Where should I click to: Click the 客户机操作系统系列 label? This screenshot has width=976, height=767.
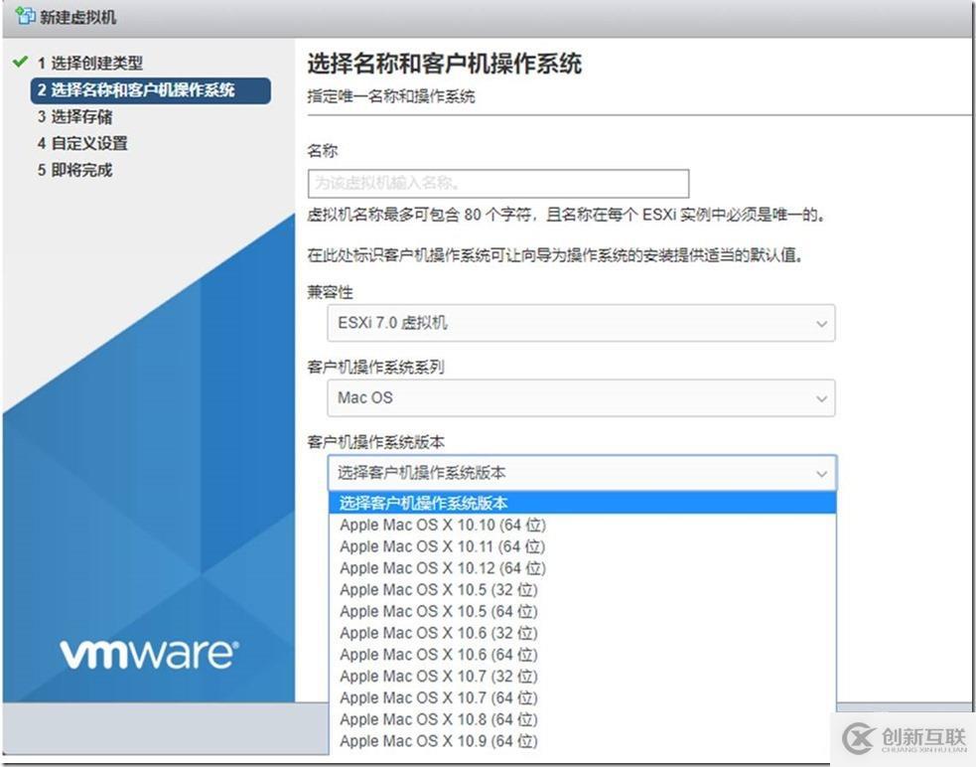(x=375, y=368)
